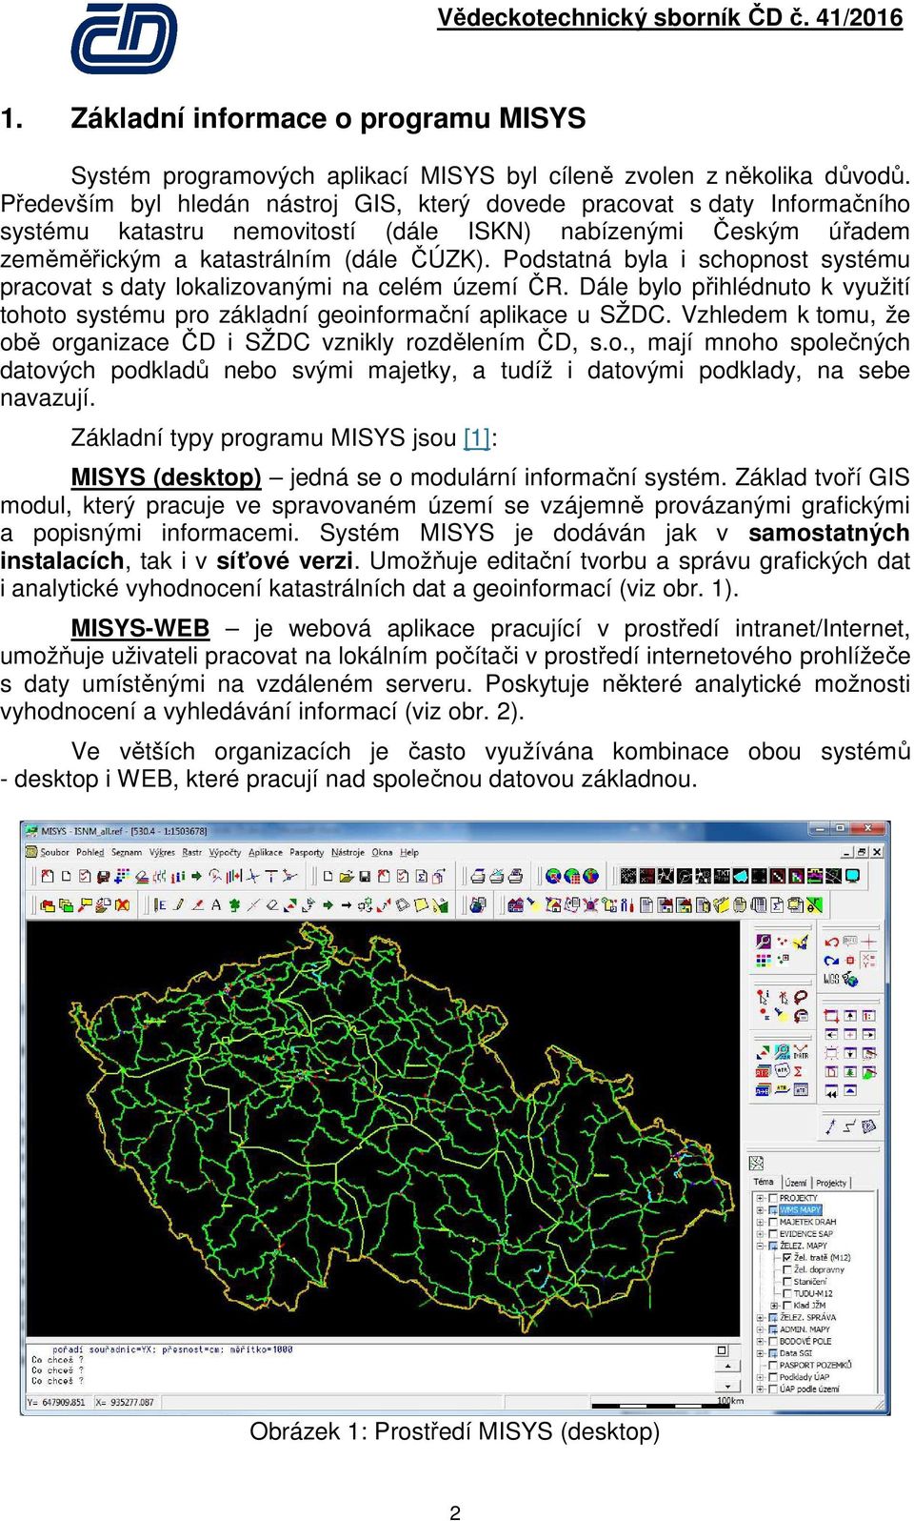Open the Pasporty menu

tap(307, 852)
